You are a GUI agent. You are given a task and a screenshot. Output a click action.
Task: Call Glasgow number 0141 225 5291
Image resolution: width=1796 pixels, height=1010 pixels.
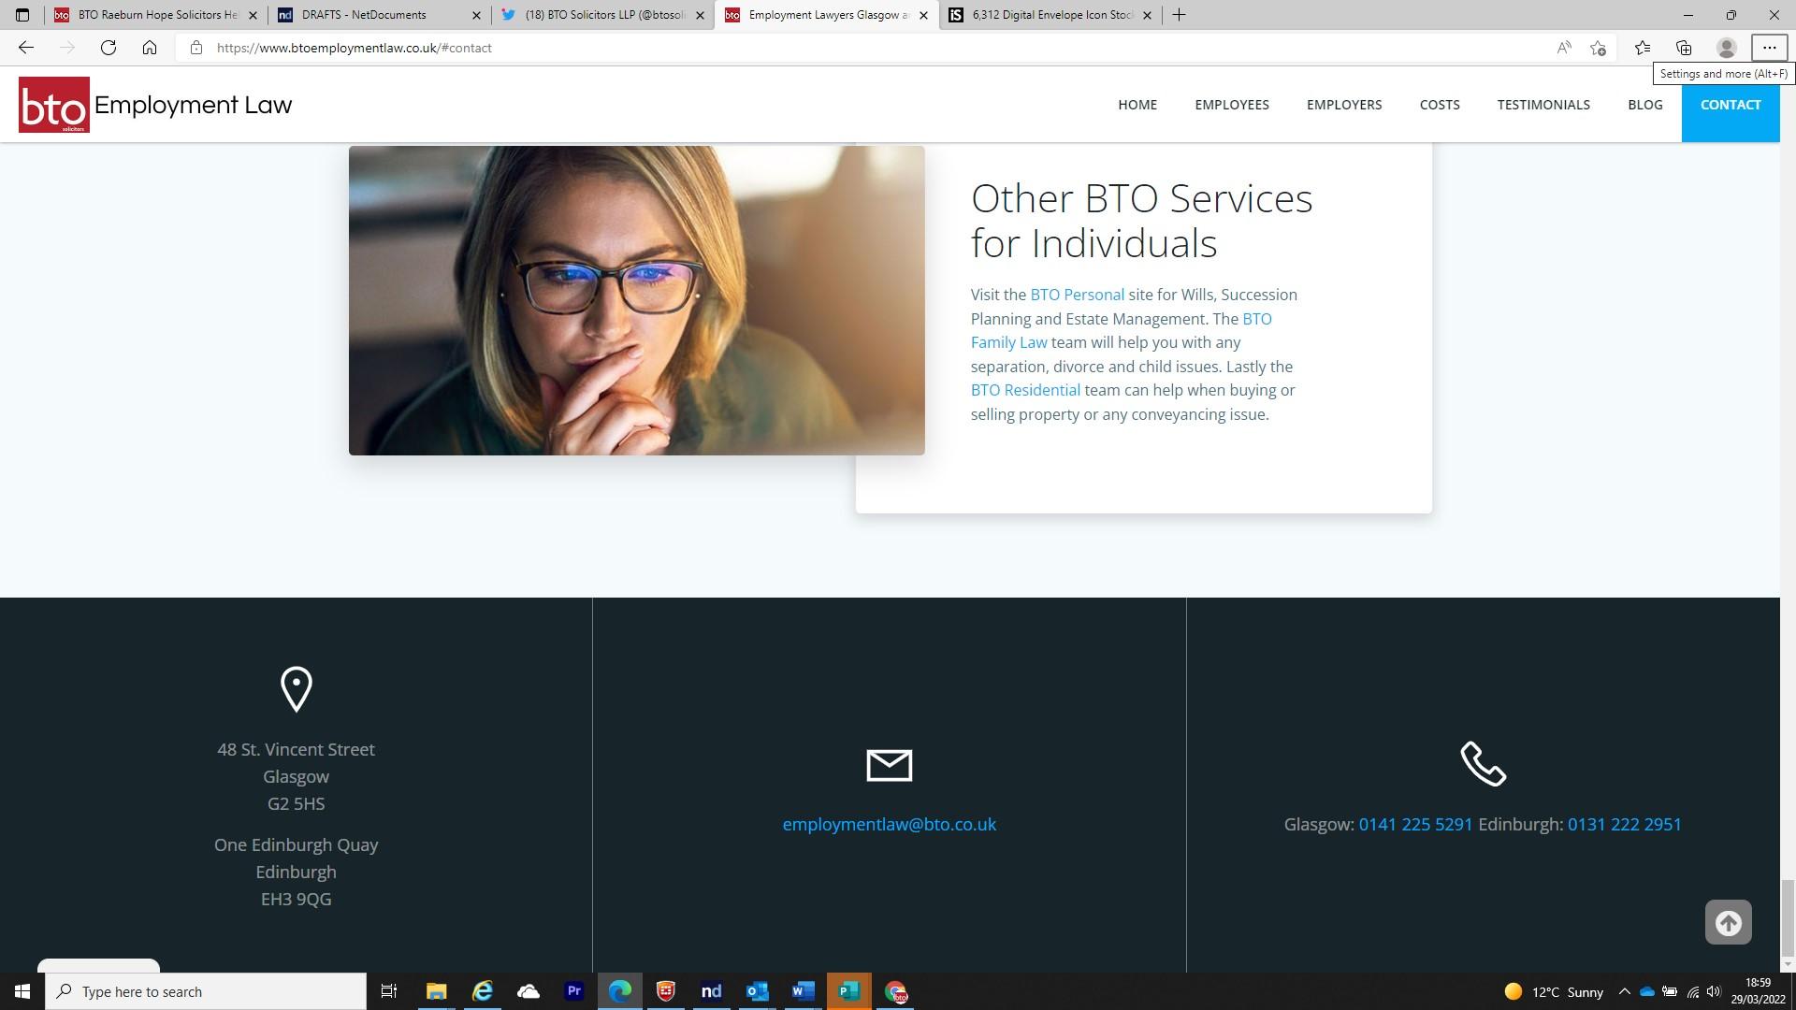coord(1415,824)
